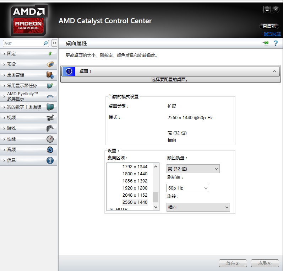Click the 放弃(S) discard button
This screenshot has height=271, width=283.
[x=233, y=263]
